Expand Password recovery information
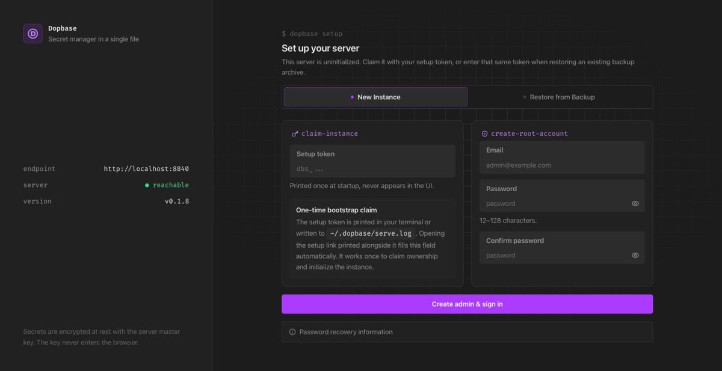The width and height of the screenshot is (722, 371). [467, 332]
